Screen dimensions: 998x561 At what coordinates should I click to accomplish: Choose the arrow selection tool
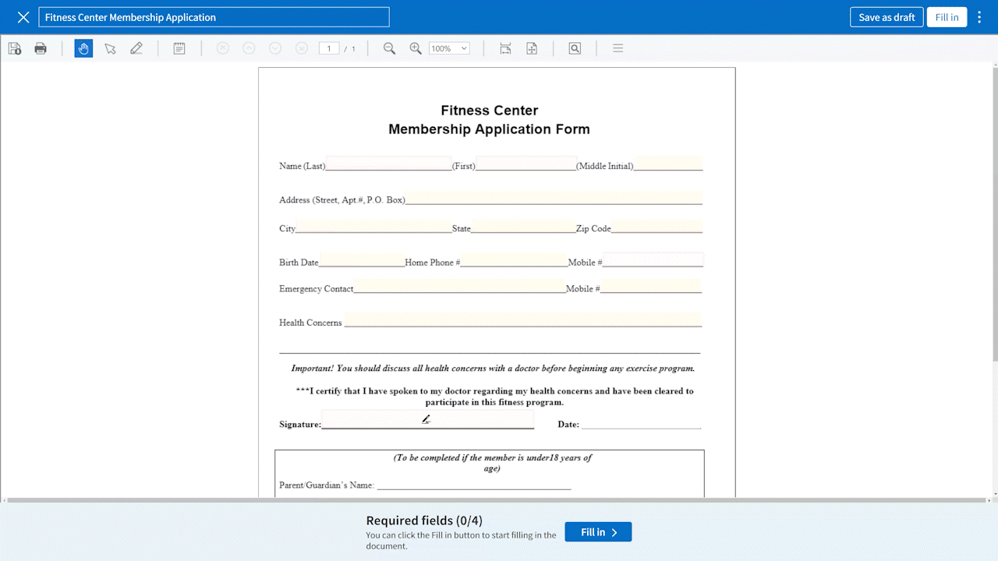(110, 48)
